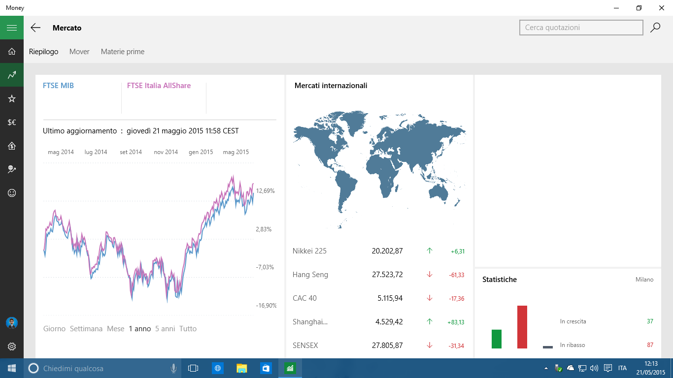Click the green bar in Statistiche chart

pyautogui.click(x=497, y=339)
